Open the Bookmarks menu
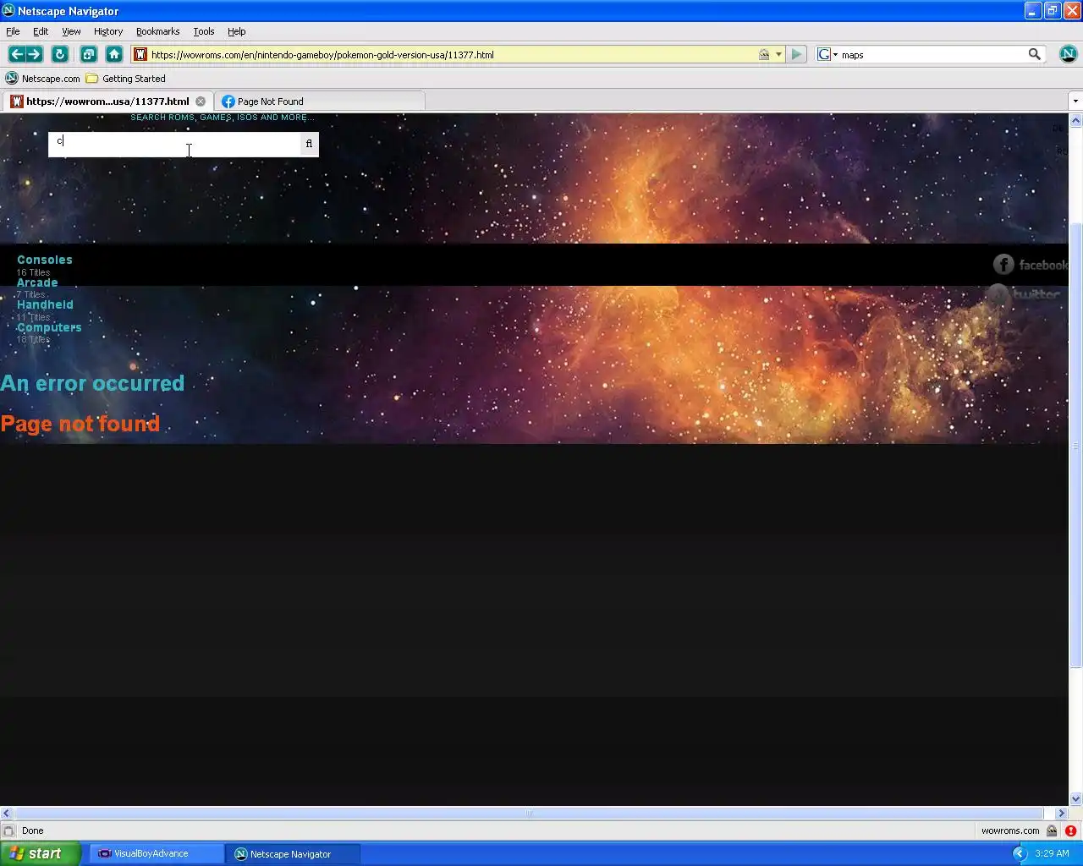1083x866 pixels. pyautogui.click(x=157, y=31)
